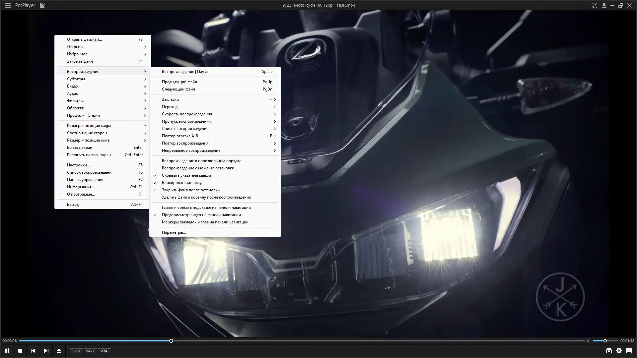Open settings gear in control bar
The image size is (637, 358).
click(x=619, y=351)
